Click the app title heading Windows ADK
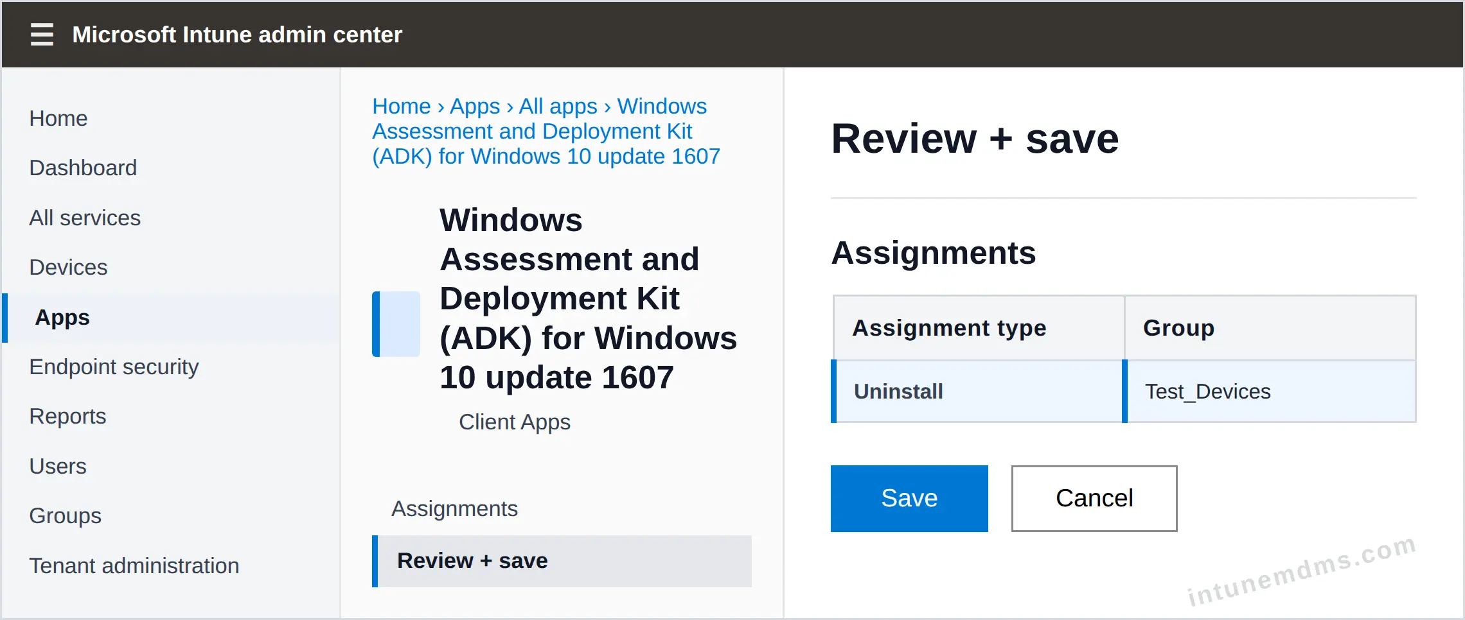 click(x=588, y=298)
